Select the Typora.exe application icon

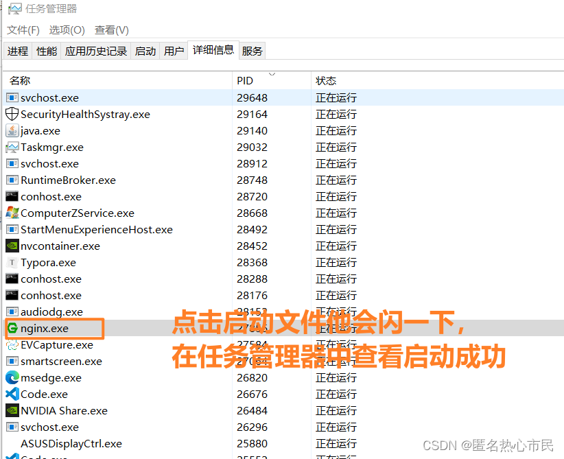(12, 262)
